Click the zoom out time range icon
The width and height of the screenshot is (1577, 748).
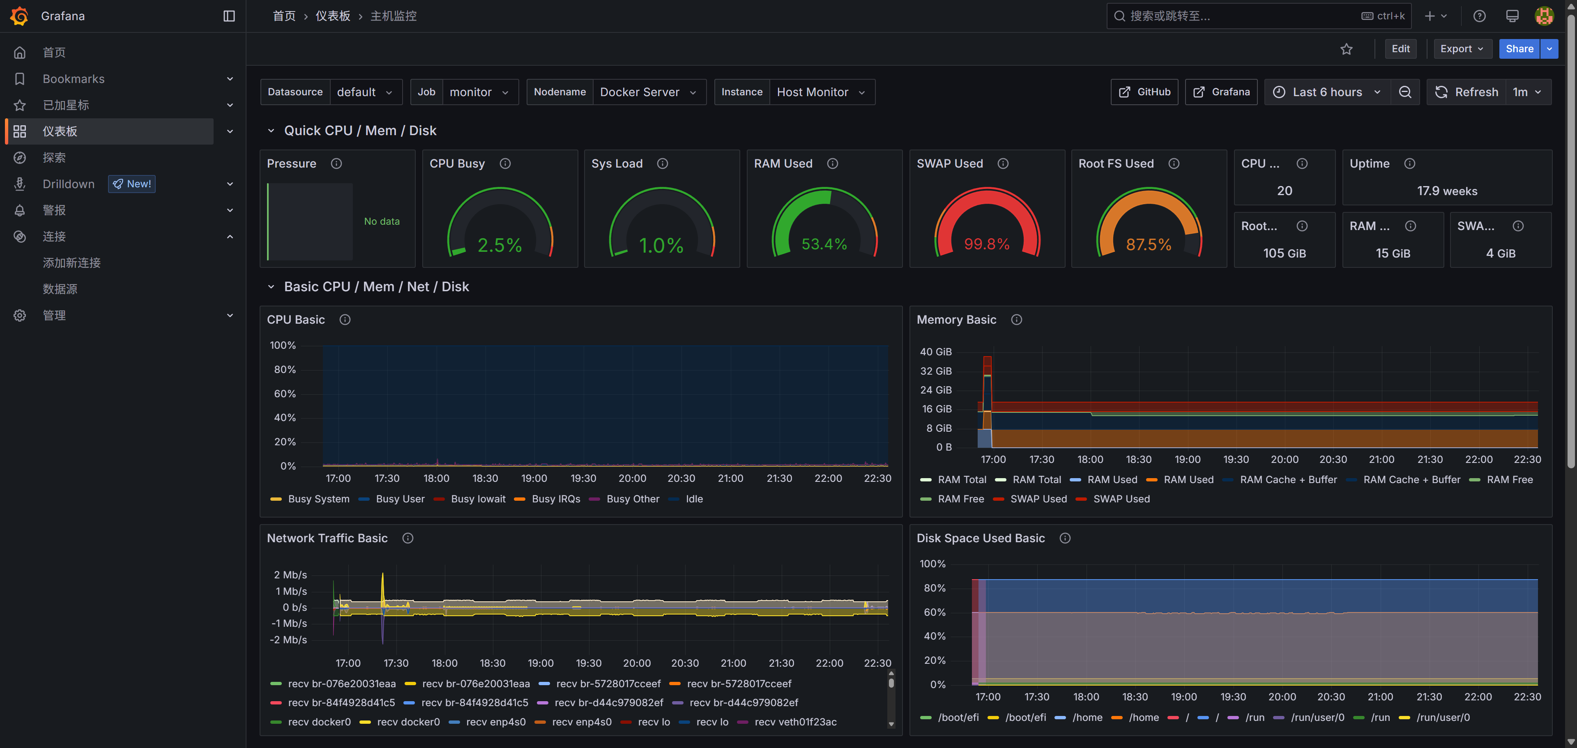tap(1405, 92)
